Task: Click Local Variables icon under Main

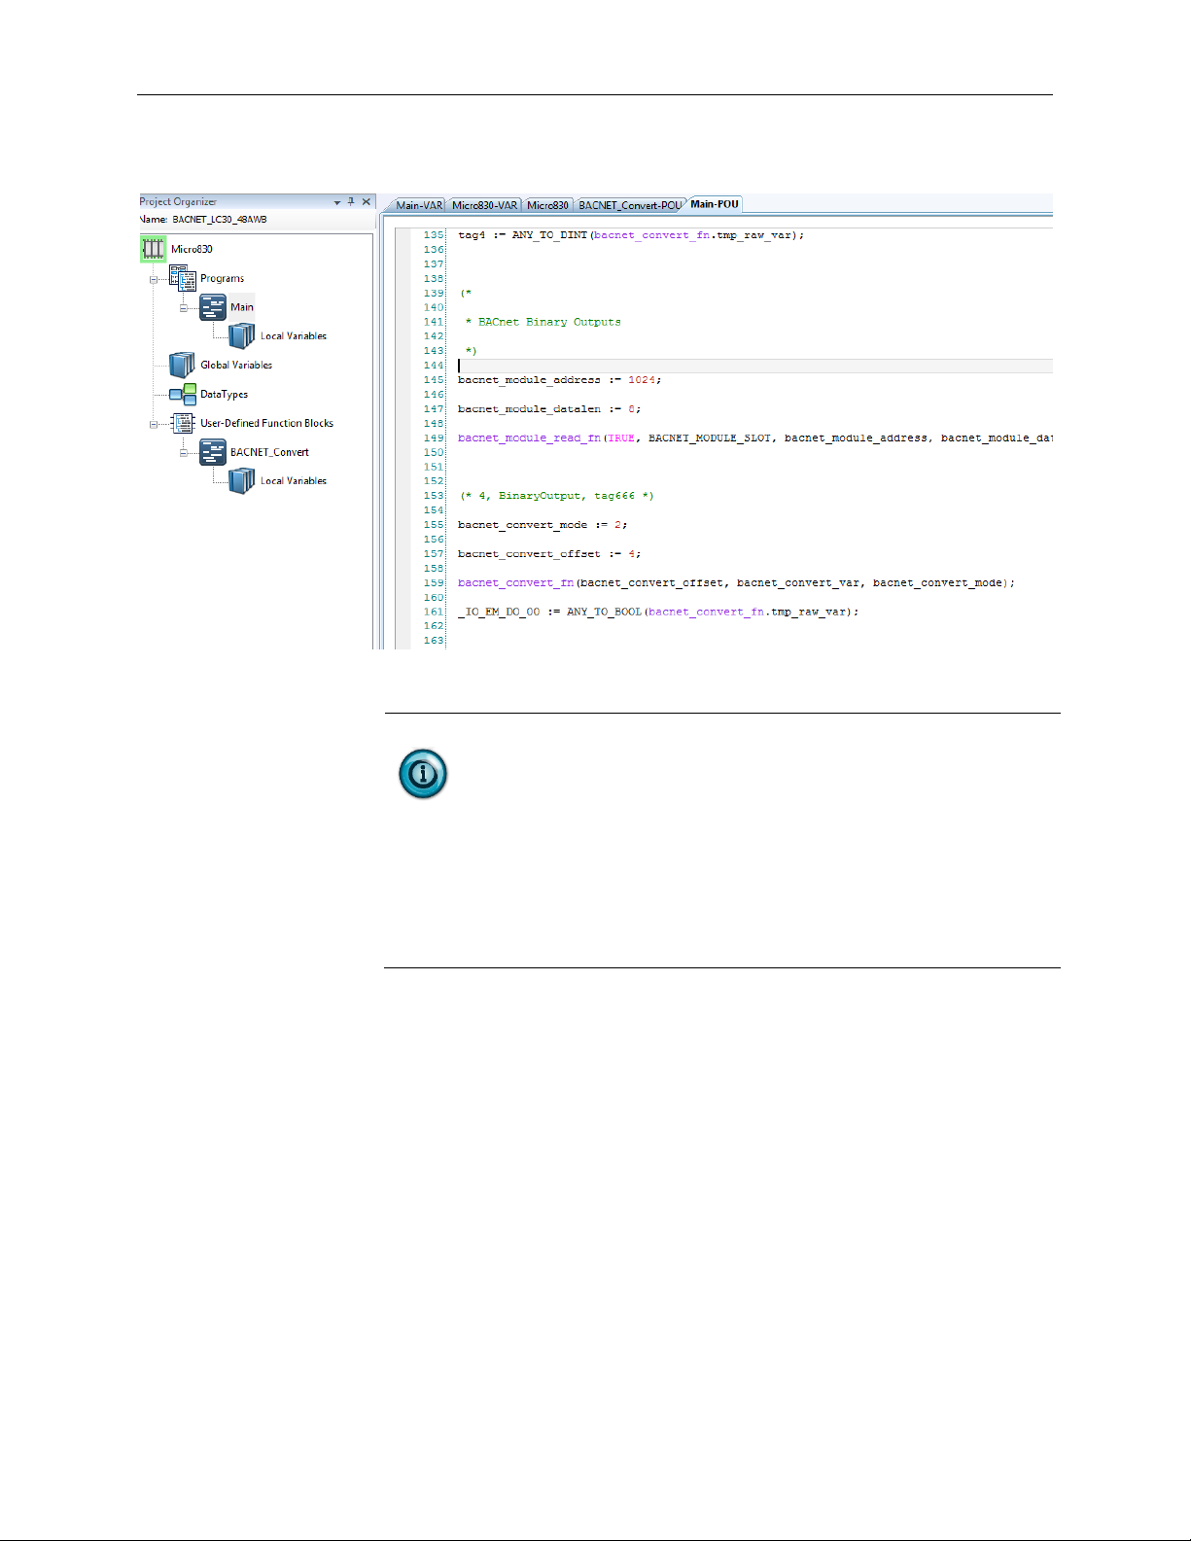Action: (x=242, y=336)
